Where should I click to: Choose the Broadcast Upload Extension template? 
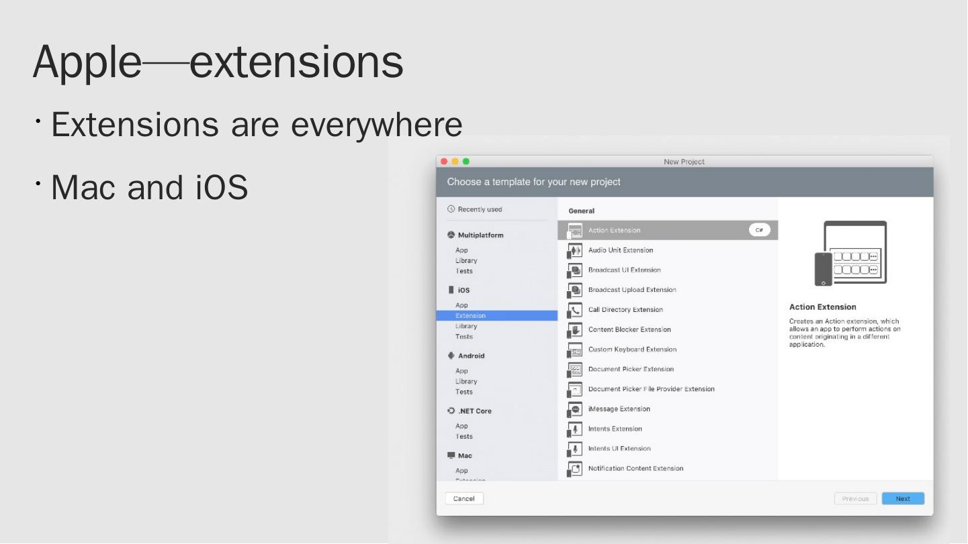coord(631,290)
